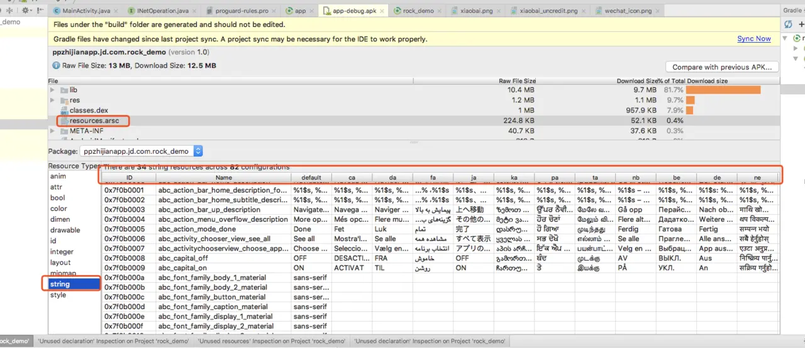Click the project panel settings gear icon
Image resolution: width=805 pixels, height=348 pixels.
(26, 11)
